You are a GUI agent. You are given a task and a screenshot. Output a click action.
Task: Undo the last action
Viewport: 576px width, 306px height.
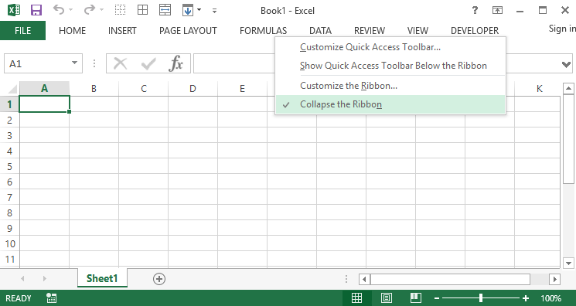tap(59, 10)
